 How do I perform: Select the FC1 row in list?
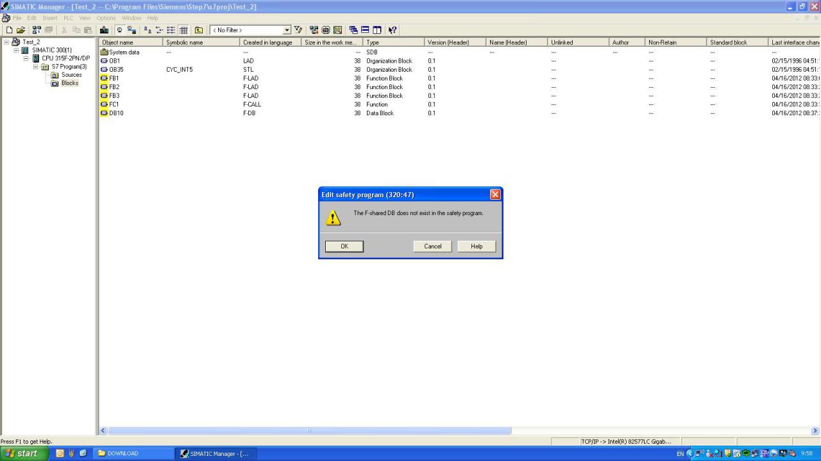tap(459, 104)
